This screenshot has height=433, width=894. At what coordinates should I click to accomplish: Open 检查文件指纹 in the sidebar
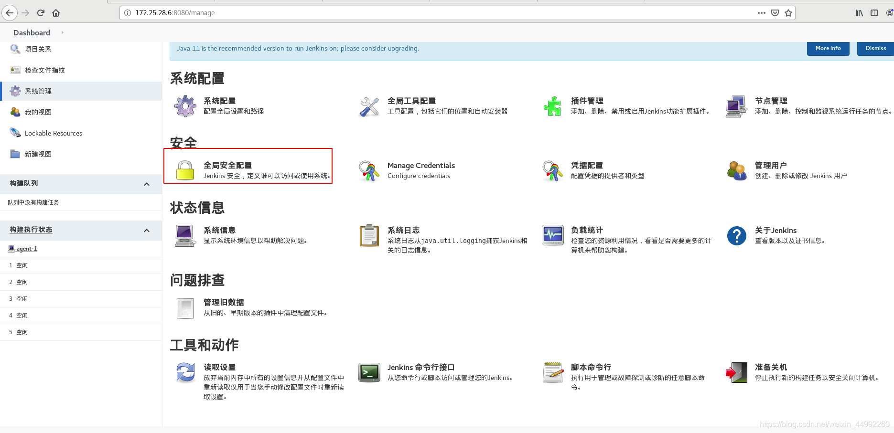45,70
